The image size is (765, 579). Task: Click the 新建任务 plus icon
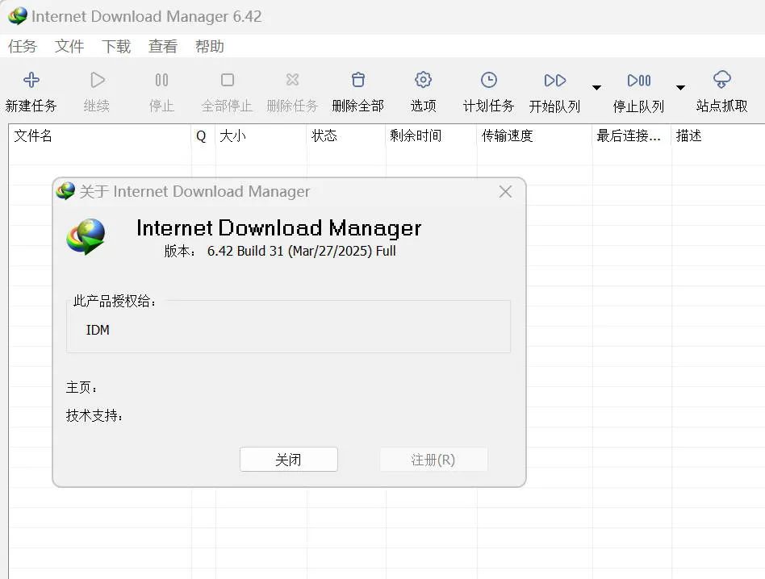pos(31,80)
